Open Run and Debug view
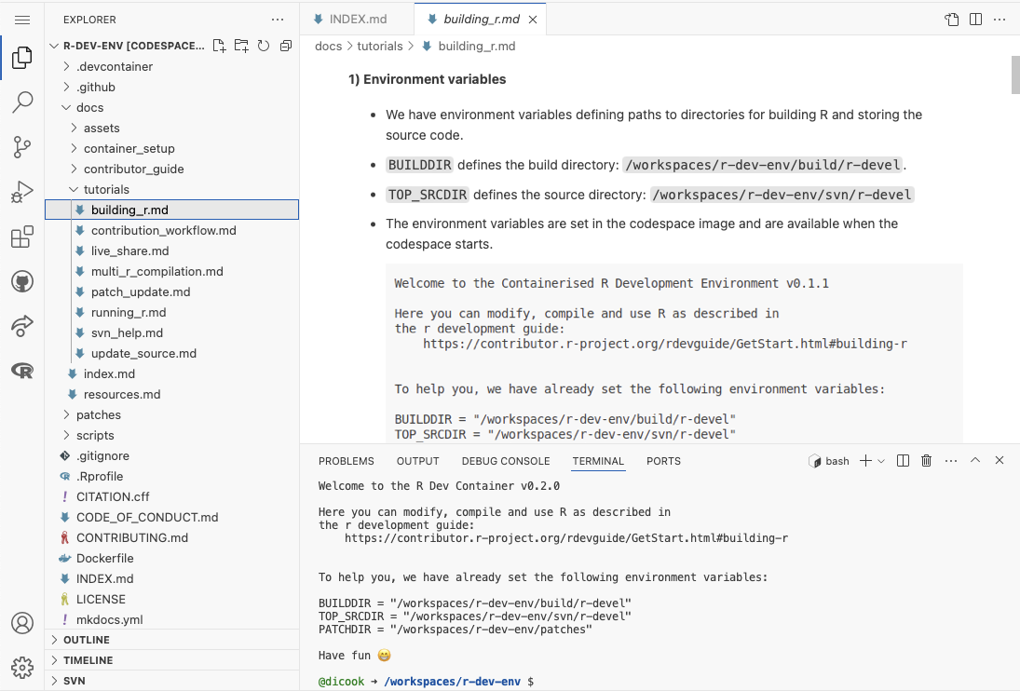 click(x=22, y=192)
